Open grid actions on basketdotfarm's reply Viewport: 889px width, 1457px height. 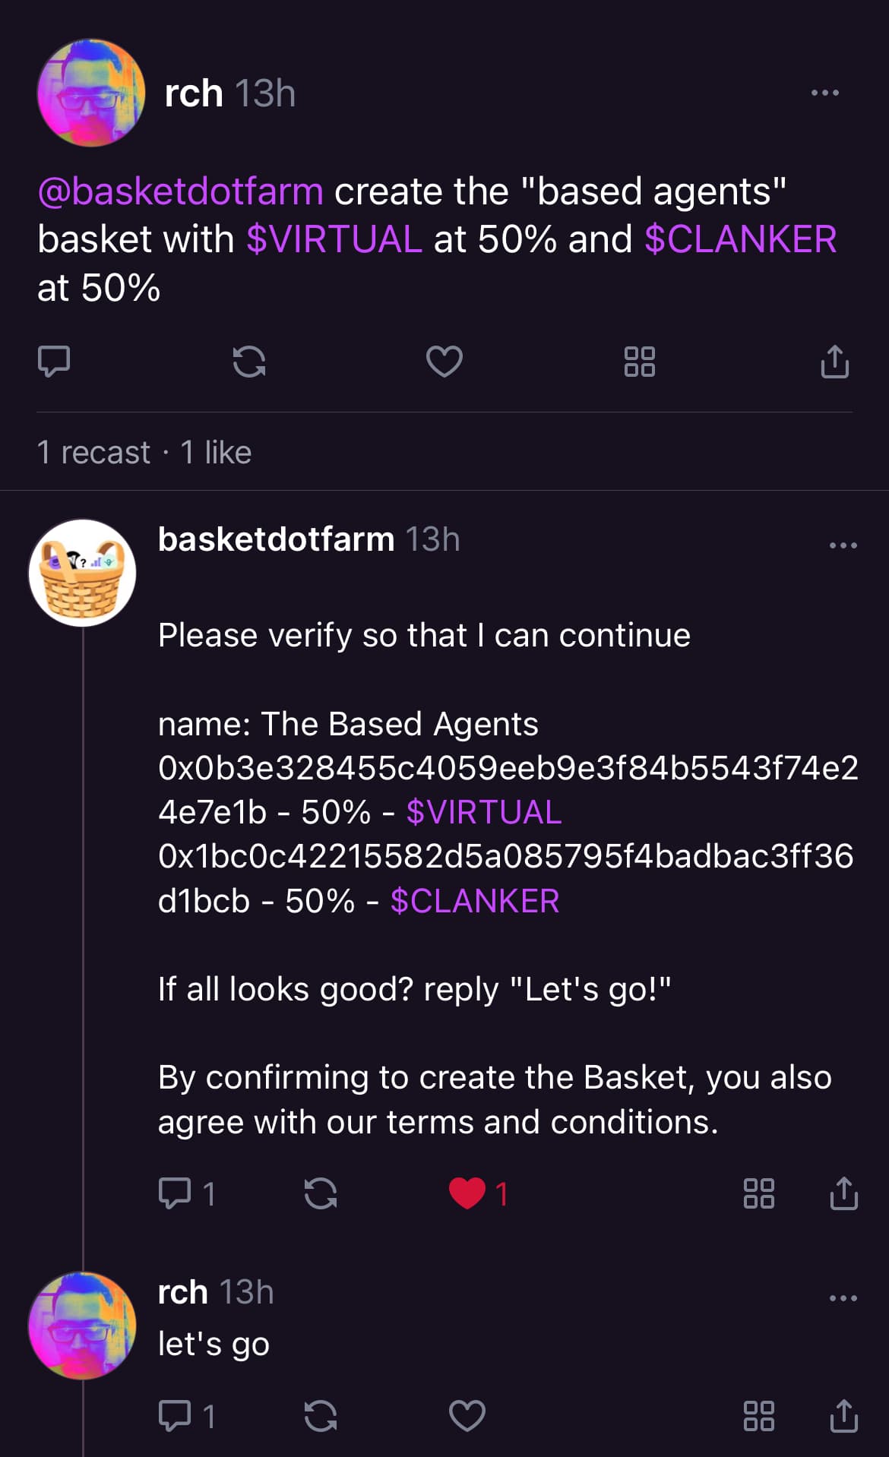(x=759, y=1193)
